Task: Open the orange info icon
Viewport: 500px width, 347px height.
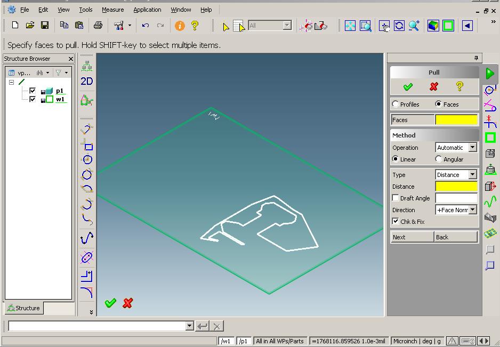Action: tap(180, 26)
